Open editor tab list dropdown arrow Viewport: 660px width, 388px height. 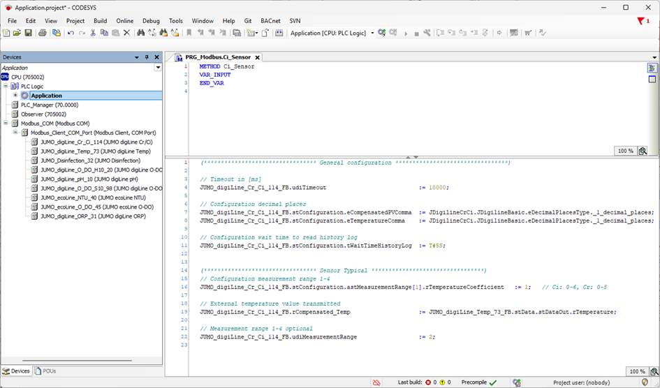(654, 57)
